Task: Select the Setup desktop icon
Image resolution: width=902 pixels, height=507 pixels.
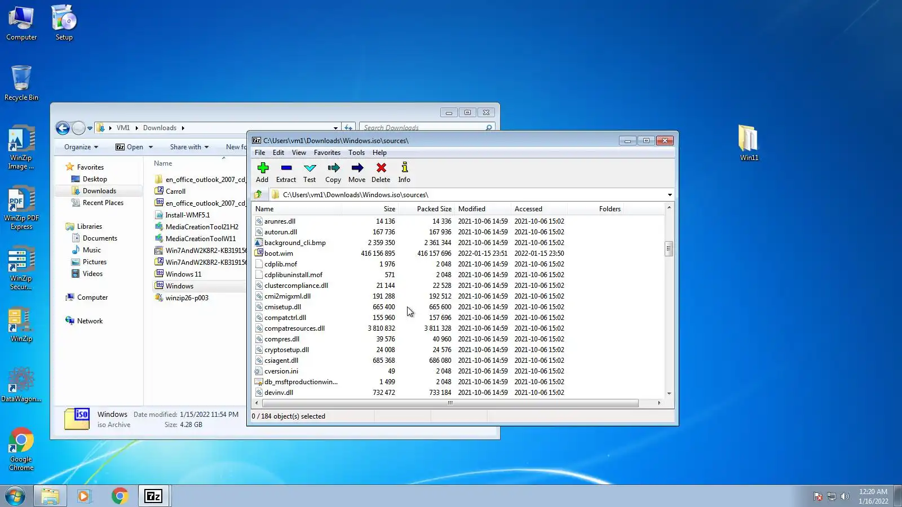Action: [64, 23]
